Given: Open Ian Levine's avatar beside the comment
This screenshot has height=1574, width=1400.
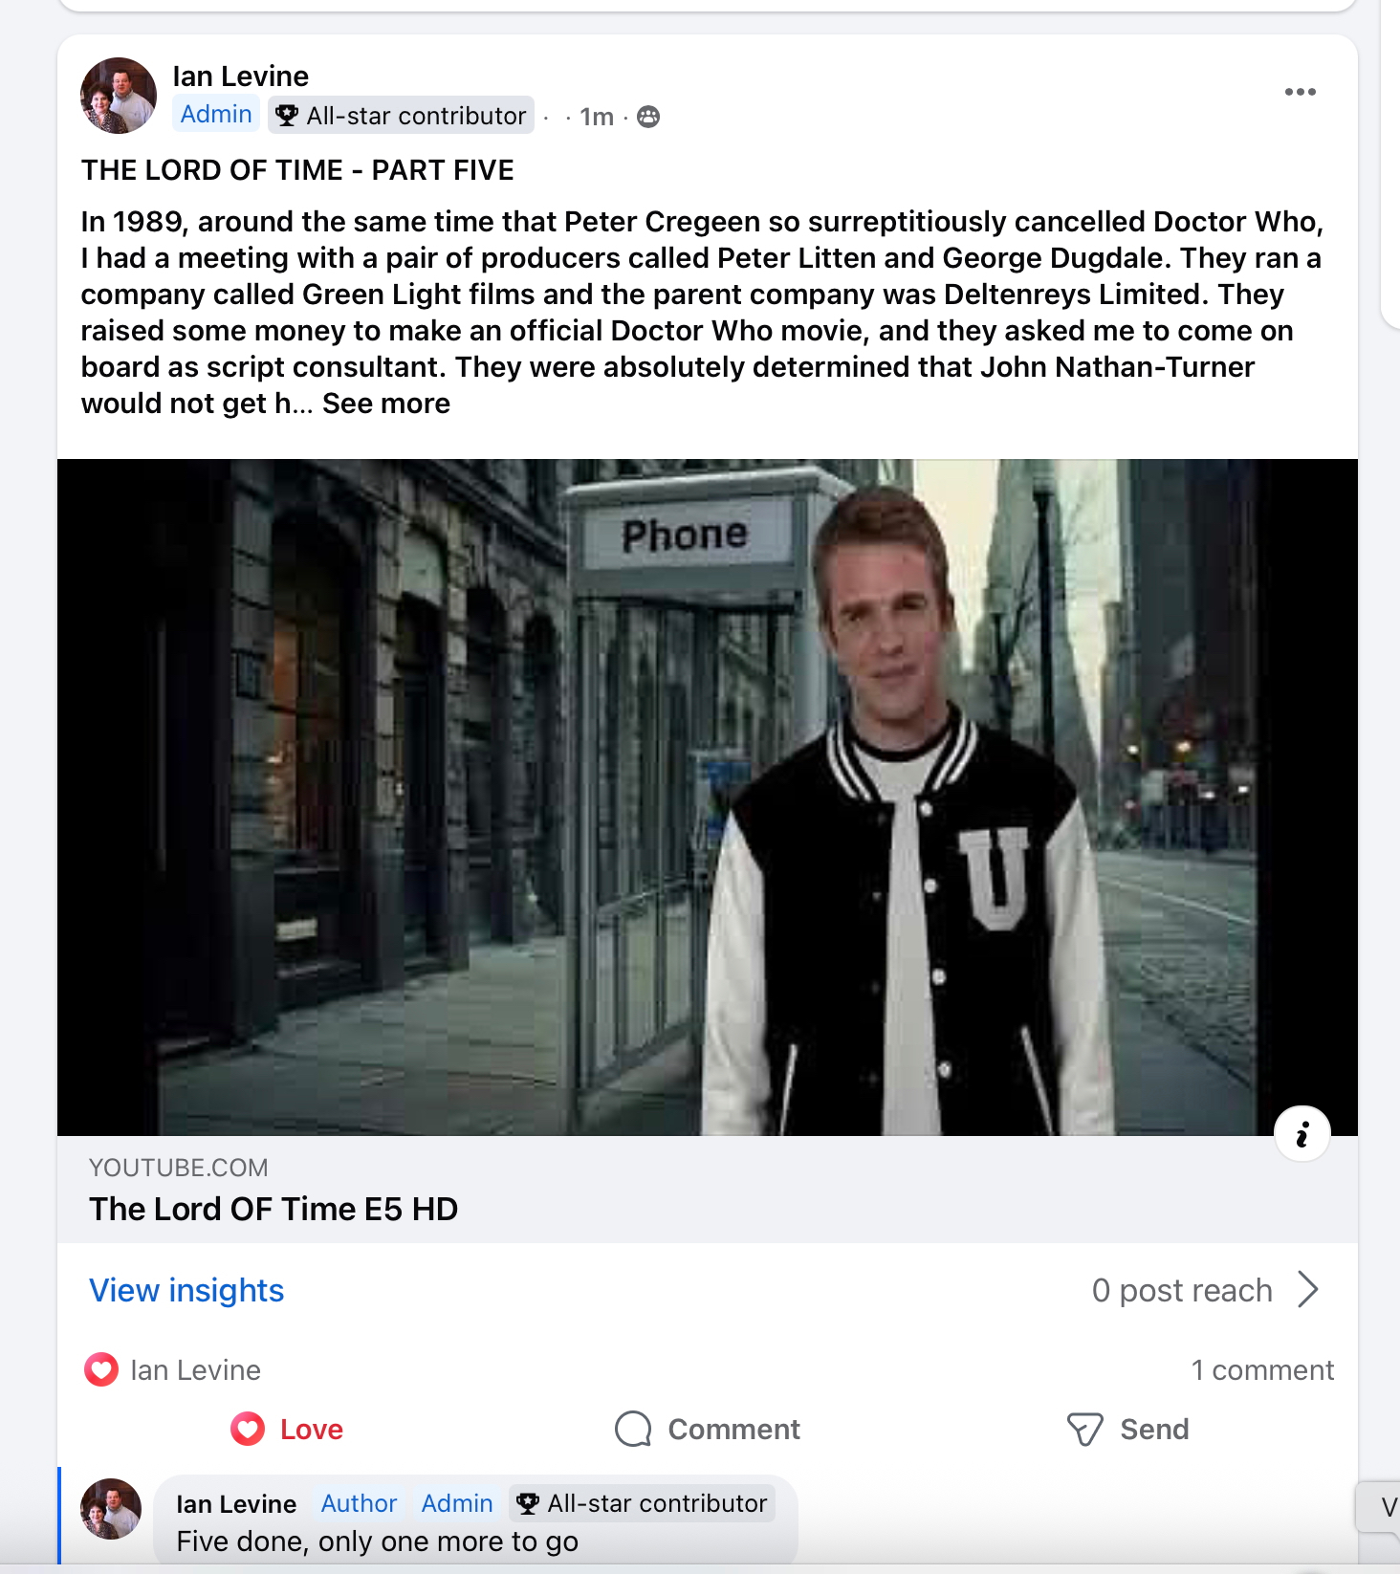Looking at the screenshot, I should pos(111,1508).
